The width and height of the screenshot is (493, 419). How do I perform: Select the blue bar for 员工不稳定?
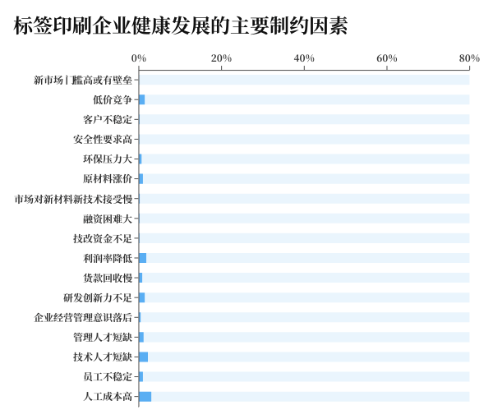point(141,377)
